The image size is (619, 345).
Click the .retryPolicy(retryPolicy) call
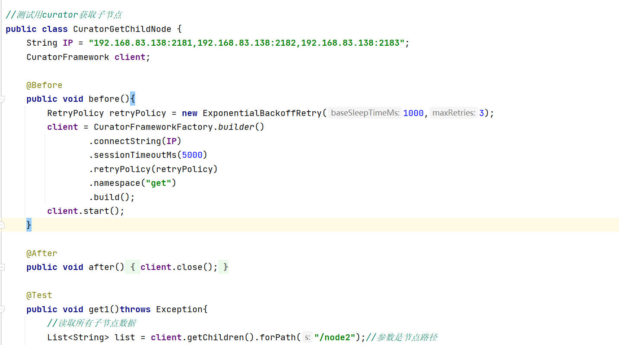click(x=153, y=169)
